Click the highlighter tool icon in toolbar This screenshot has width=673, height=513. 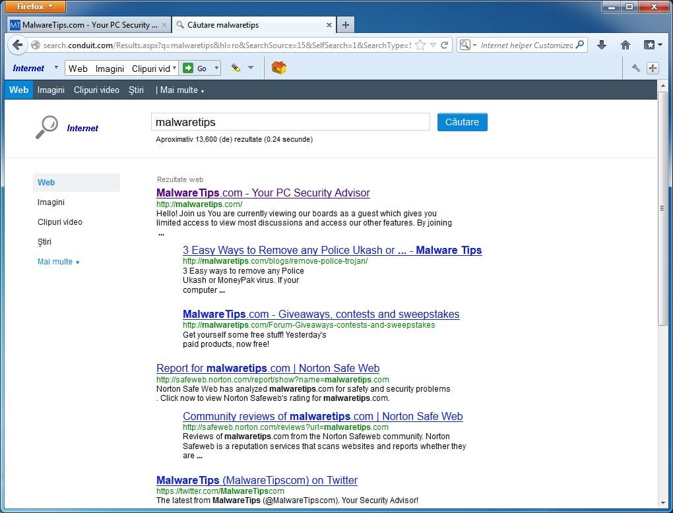coord(236,68)
